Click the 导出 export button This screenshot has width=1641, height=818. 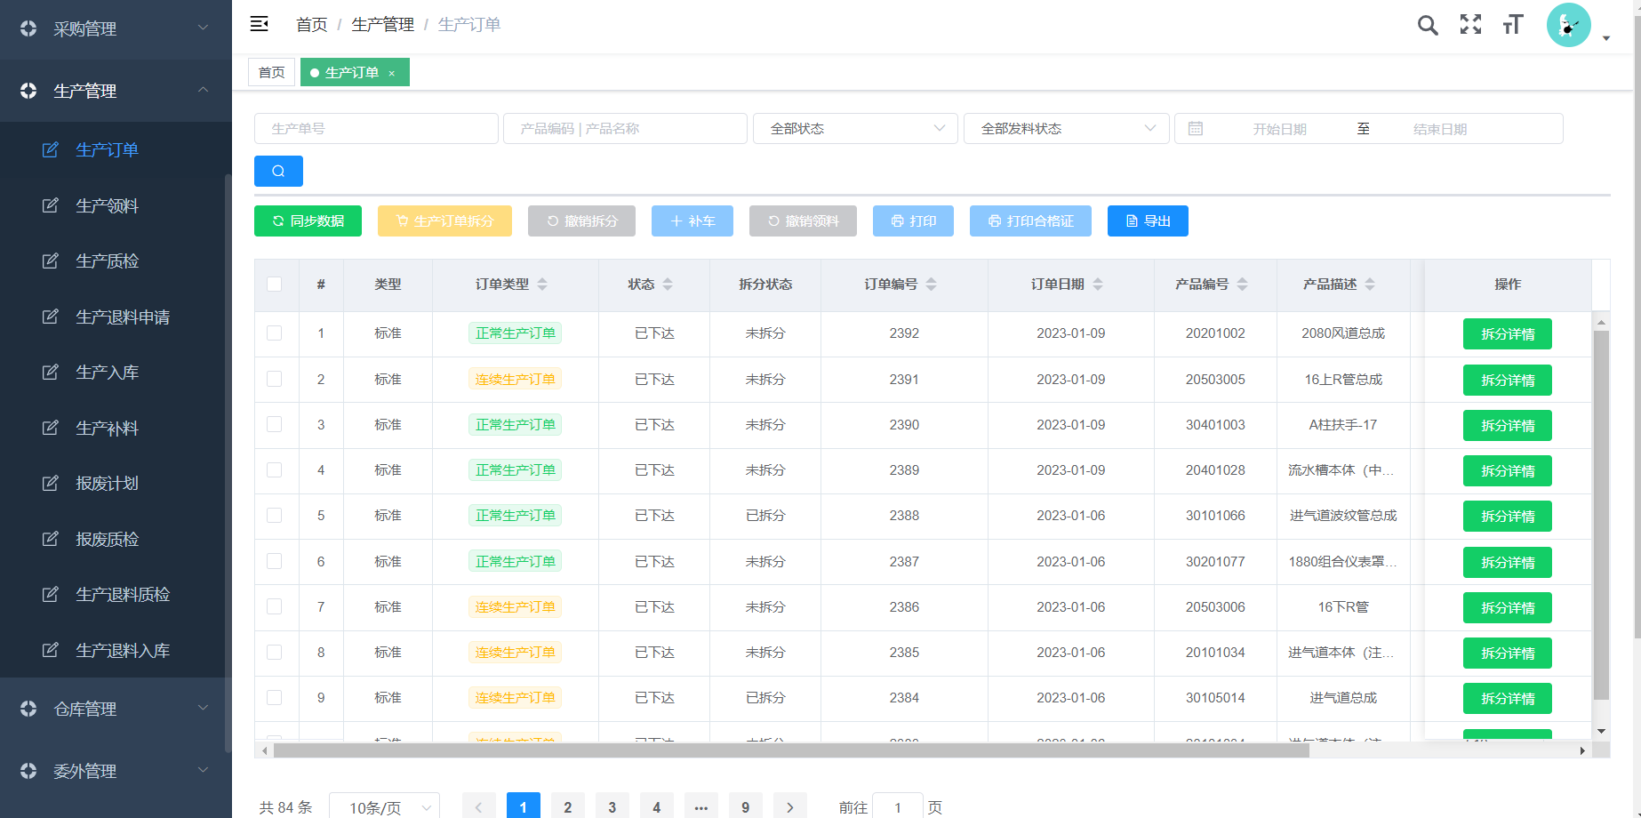tap(1148, 221)
